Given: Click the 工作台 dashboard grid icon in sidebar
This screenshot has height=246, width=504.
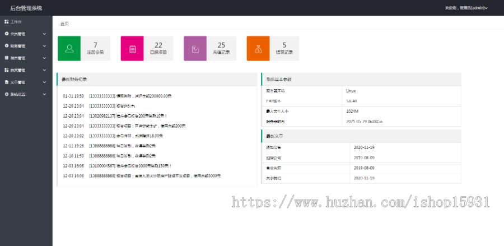Looking at the screenshot, I should coord(6,22).
